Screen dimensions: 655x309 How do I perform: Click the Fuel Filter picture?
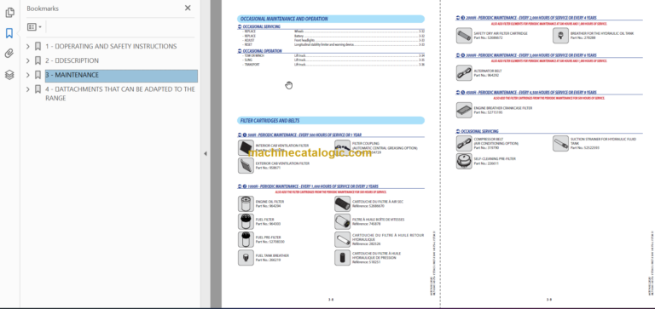click(x=246, y=221)
